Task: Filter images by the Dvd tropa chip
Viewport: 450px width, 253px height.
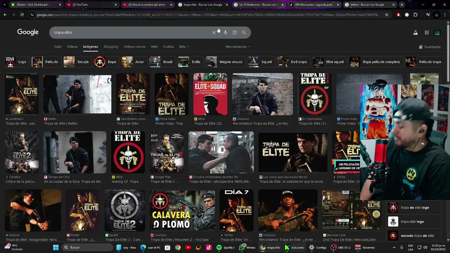Action: pyautogui.click(x=293, y=62)
